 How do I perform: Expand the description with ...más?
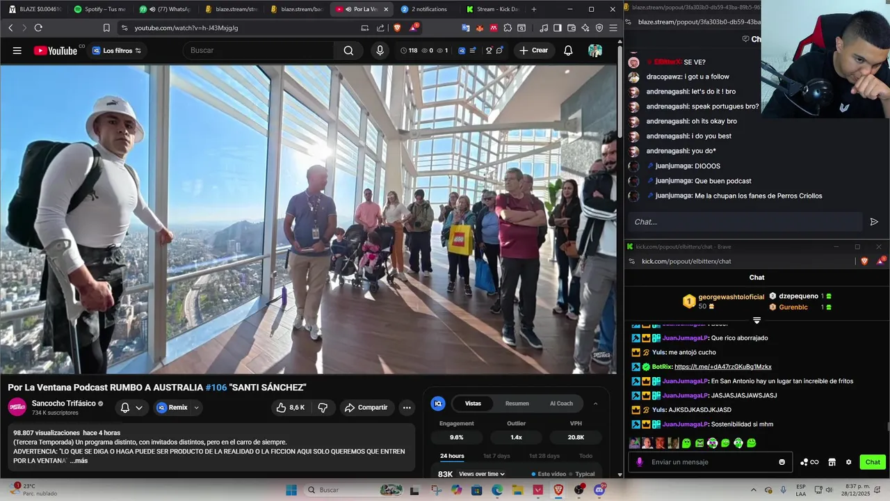(x=79, y=461)
